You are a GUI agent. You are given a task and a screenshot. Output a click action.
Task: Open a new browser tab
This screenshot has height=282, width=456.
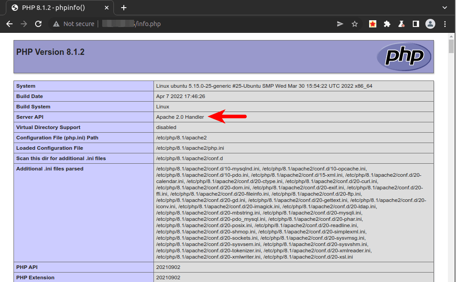pos(124,8)
